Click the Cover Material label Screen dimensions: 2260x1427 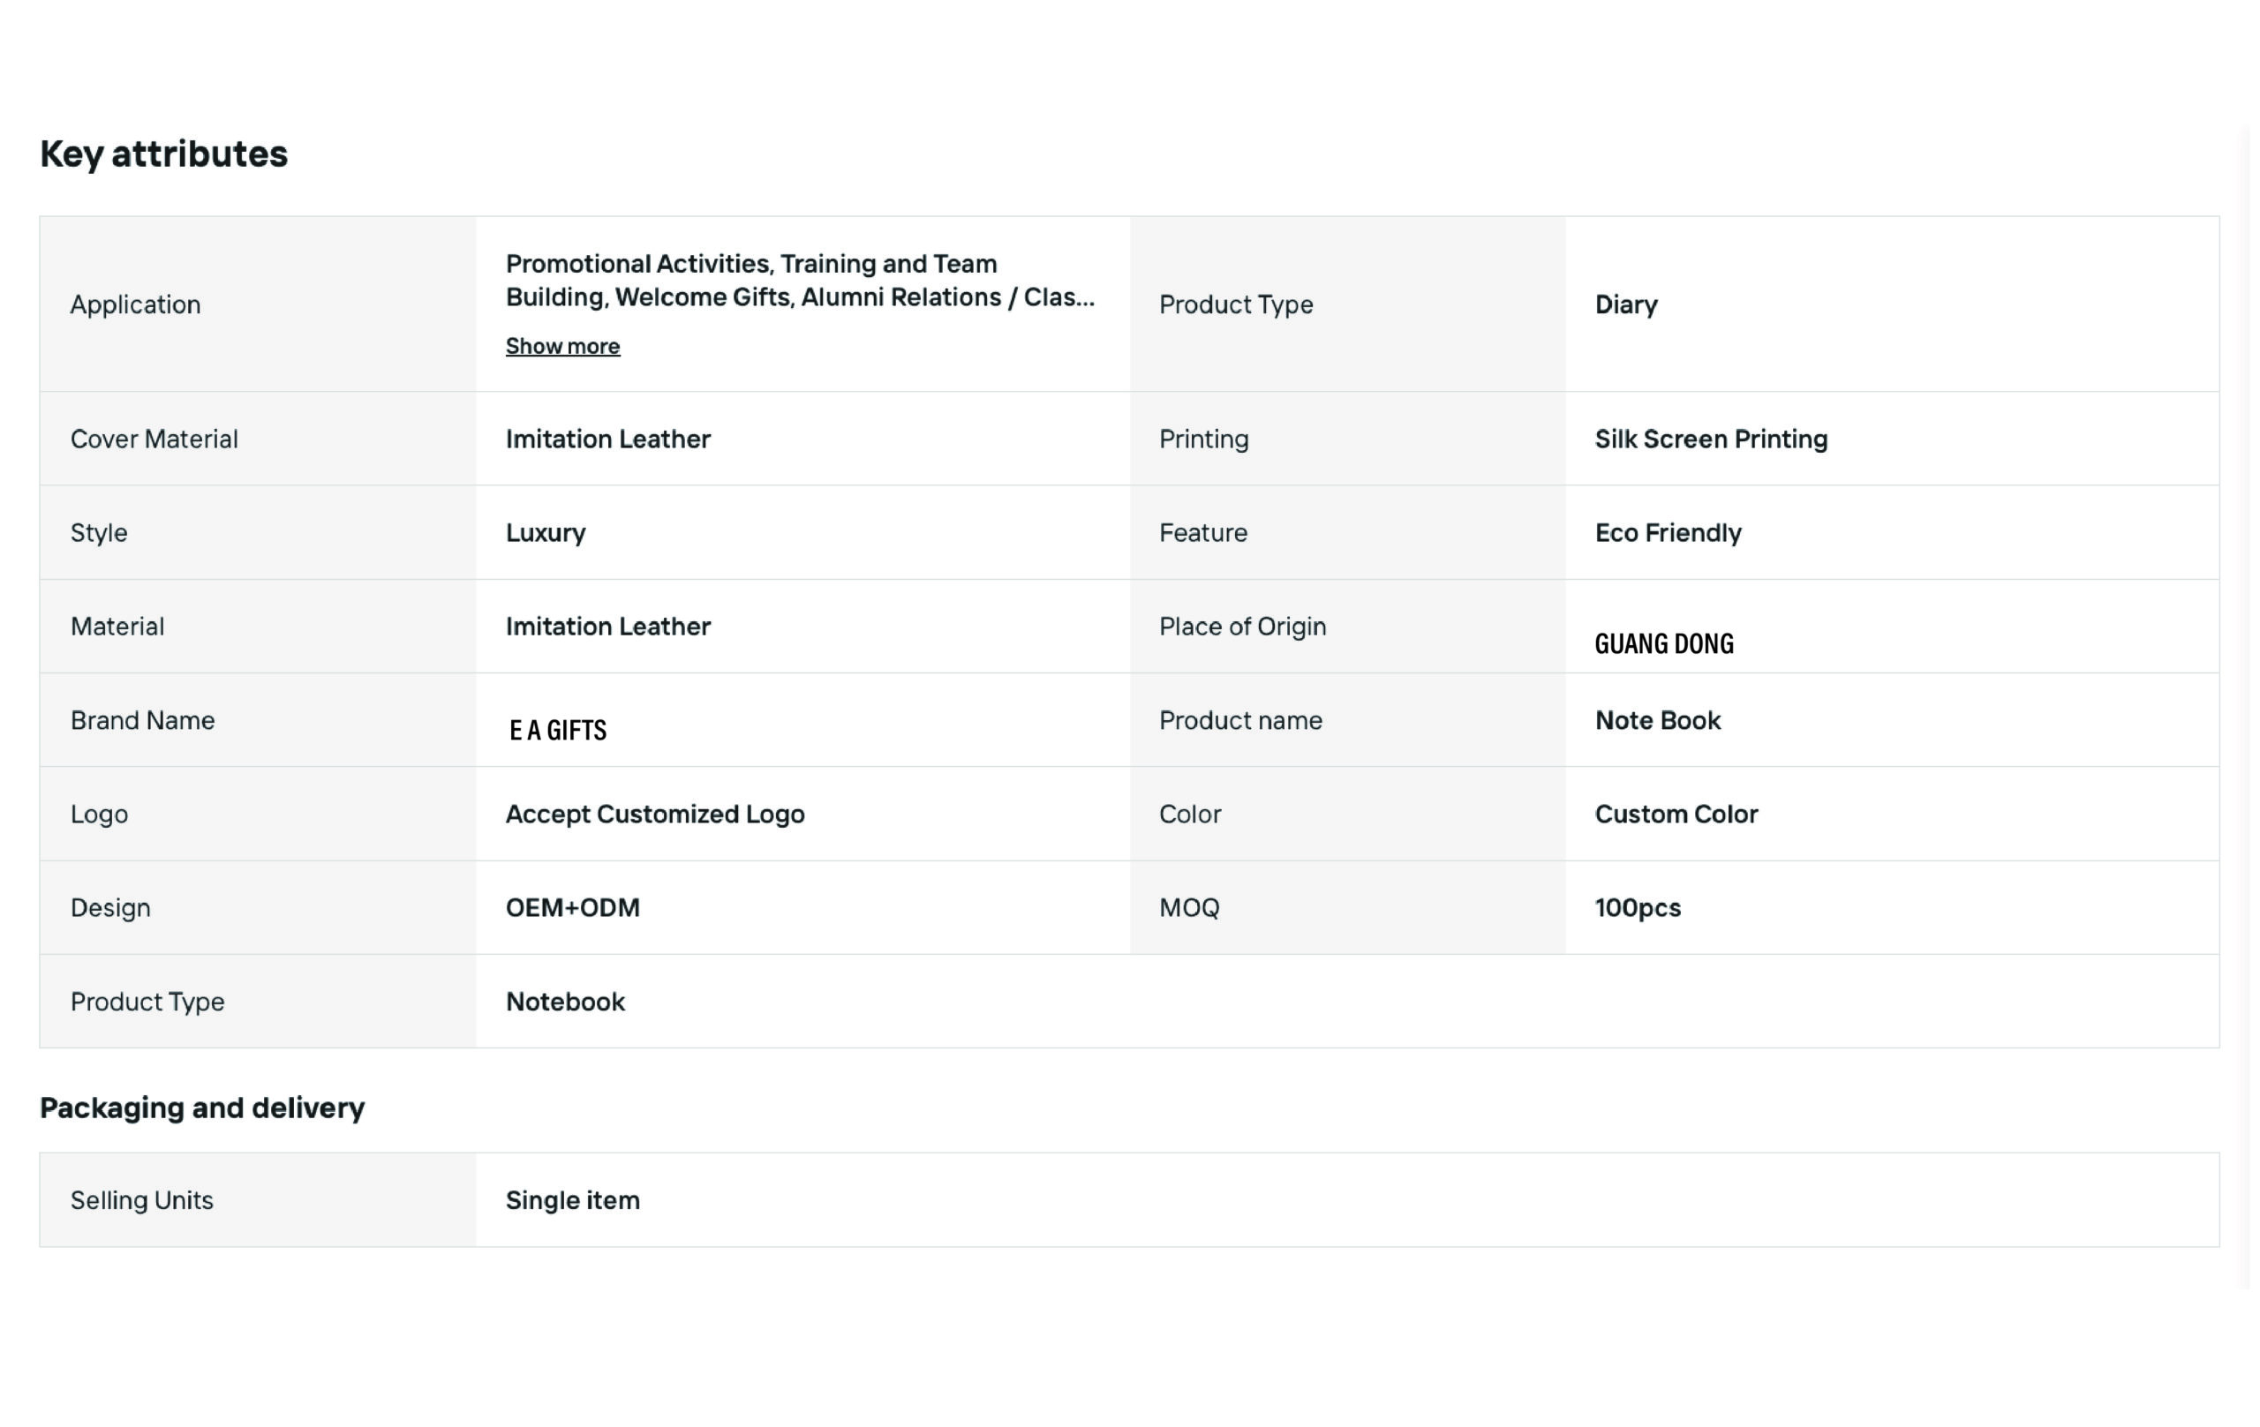[154, 439]
